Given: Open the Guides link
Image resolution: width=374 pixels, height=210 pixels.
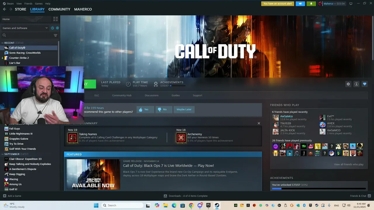Looking at the screenshot, I should pyautogui.click(x=176, y=95).
